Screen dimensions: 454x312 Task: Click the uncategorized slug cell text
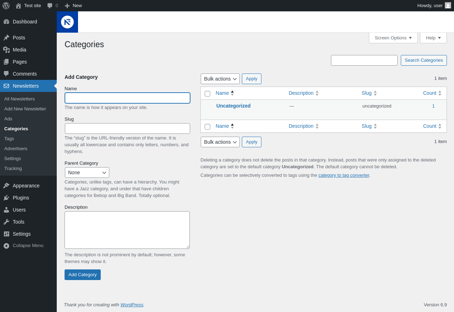(x=377, y=106)
